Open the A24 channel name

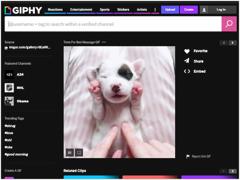click(x=20, y=75)
